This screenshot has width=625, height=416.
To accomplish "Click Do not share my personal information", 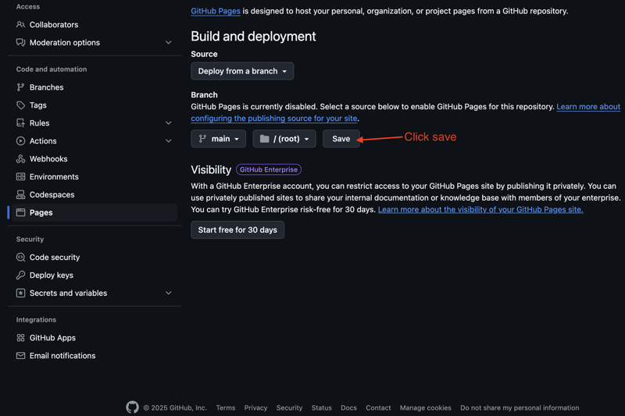I will (x=520, y=407).
